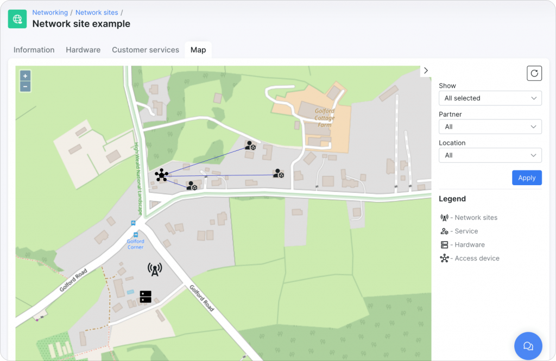The width and height of the screenshot is (556, 361).
Task: Click the Apply button
Action: [526, 178]
